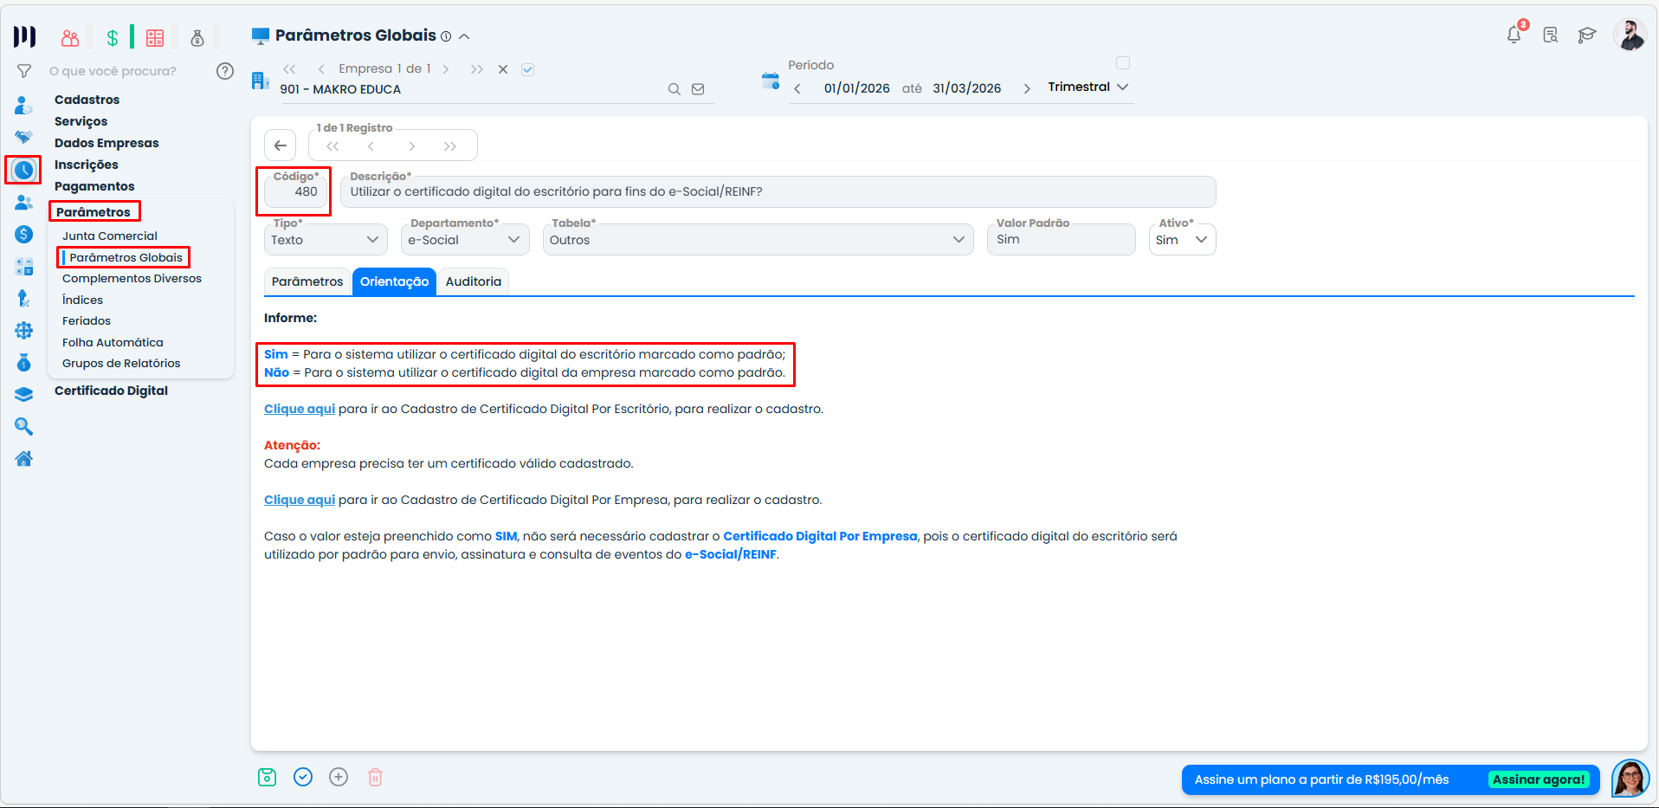Image resolution: width=1659 pixels, height=808 pixels.
Task: Click the start date 01/01/2026
Action: 856,88
